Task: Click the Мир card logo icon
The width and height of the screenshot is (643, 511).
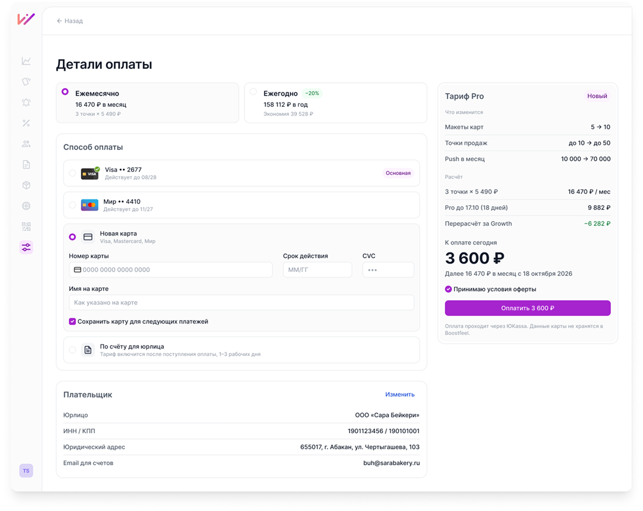Action: coord(90,205)
